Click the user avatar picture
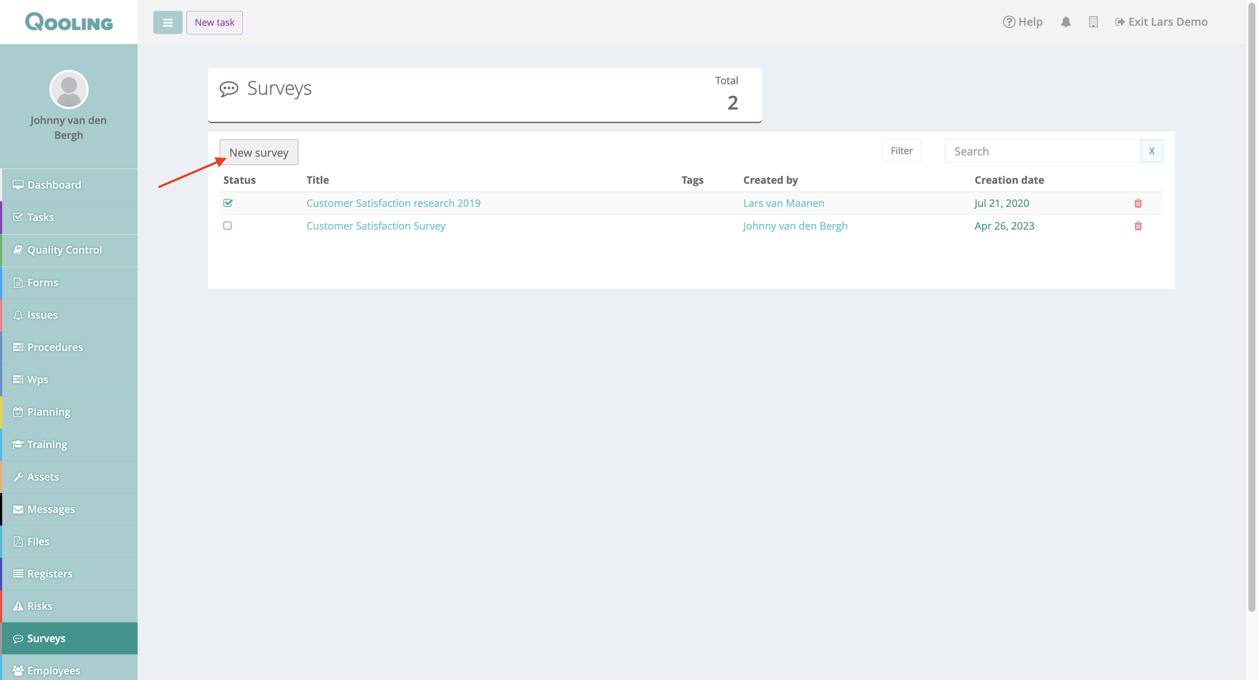 click(x=69, y=89)
